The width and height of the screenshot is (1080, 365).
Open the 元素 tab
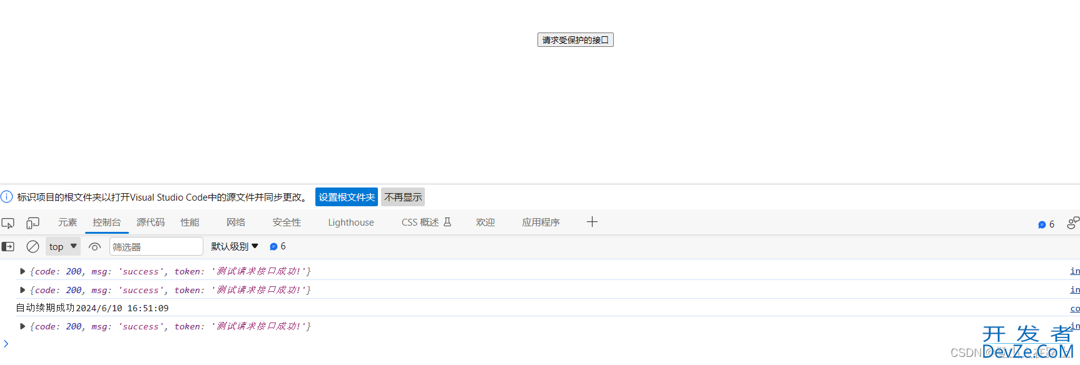point(68,222)
